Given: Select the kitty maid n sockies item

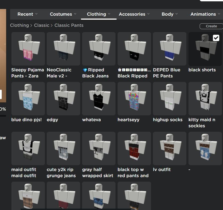Looking at the screenshot, I should coord(205,99).
